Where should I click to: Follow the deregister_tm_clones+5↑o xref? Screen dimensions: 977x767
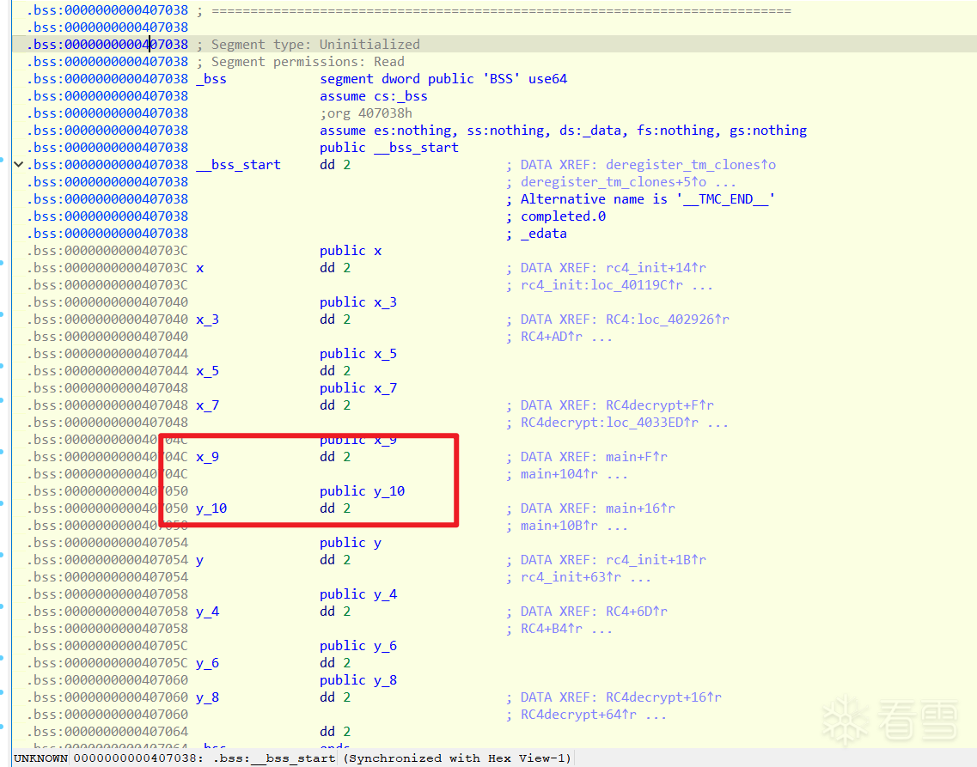pyautogui.click(x=614, y=182)
